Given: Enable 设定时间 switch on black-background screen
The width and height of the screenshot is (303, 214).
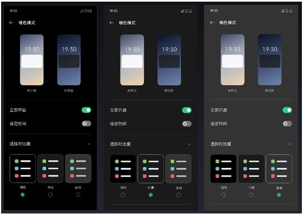Looking at the screenshot, I should [86, 124].
